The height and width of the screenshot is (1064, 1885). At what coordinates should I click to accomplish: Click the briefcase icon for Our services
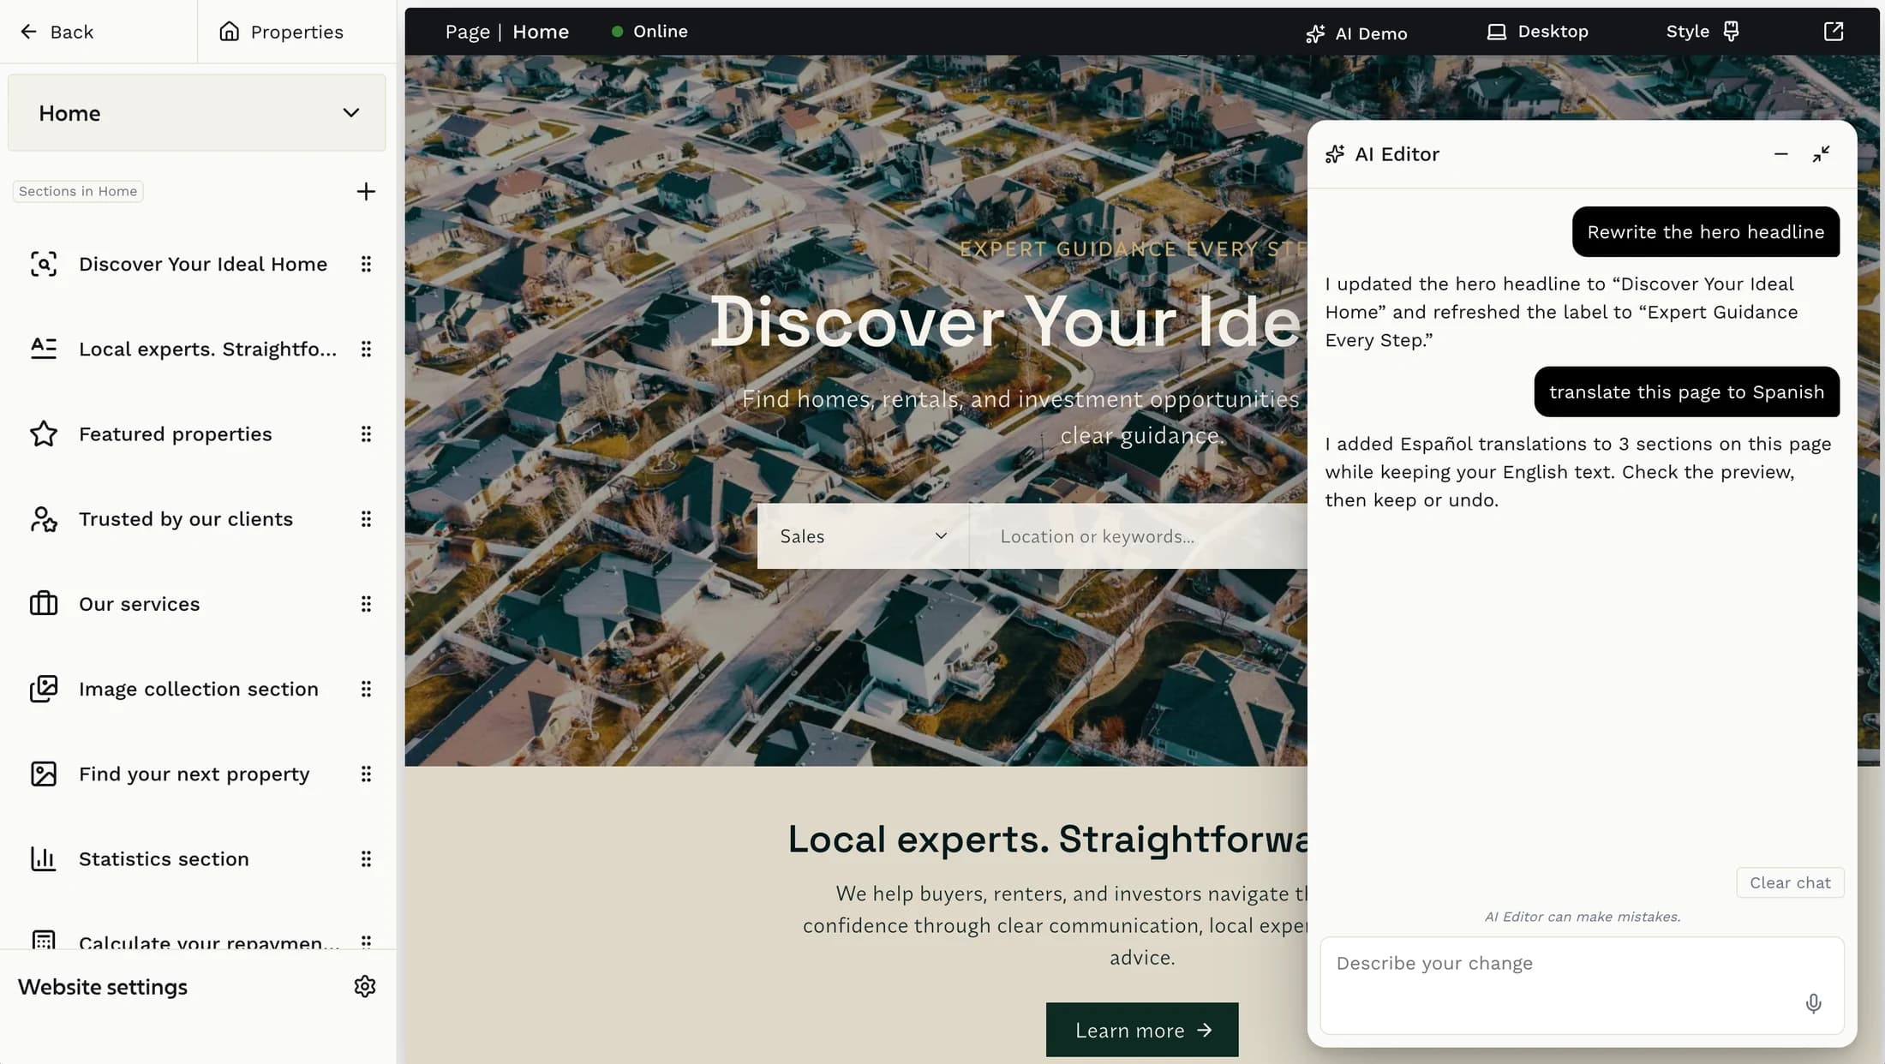(x=44, y=604)
